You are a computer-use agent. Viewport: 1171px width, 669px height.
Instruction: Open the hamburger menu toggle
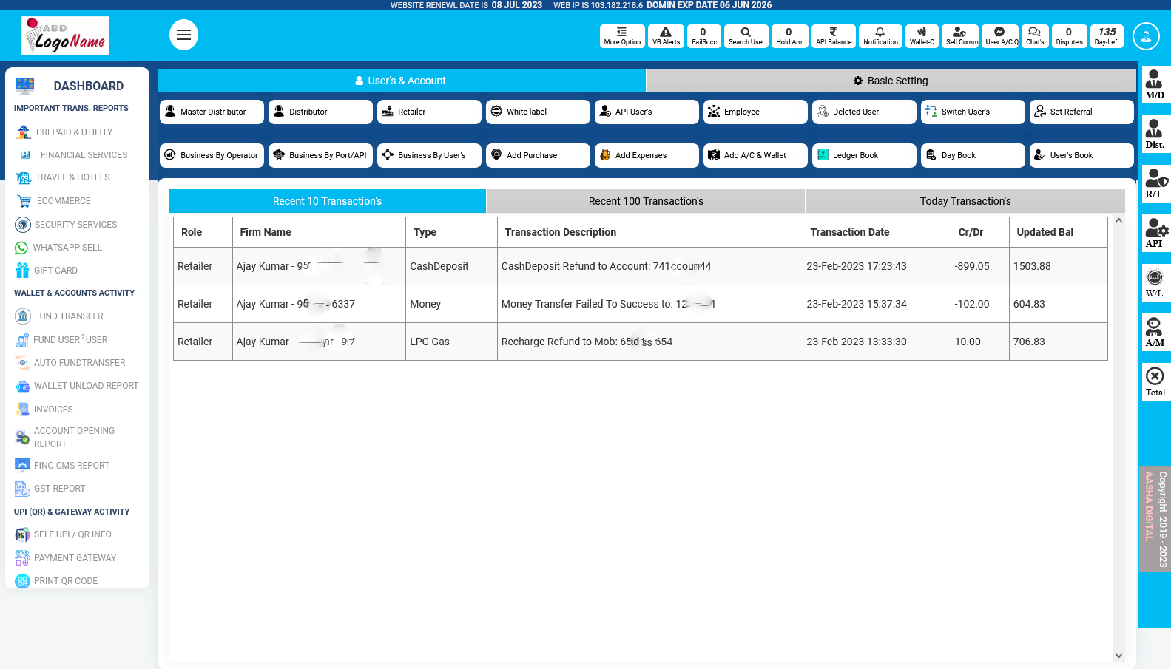click(183, 35)
